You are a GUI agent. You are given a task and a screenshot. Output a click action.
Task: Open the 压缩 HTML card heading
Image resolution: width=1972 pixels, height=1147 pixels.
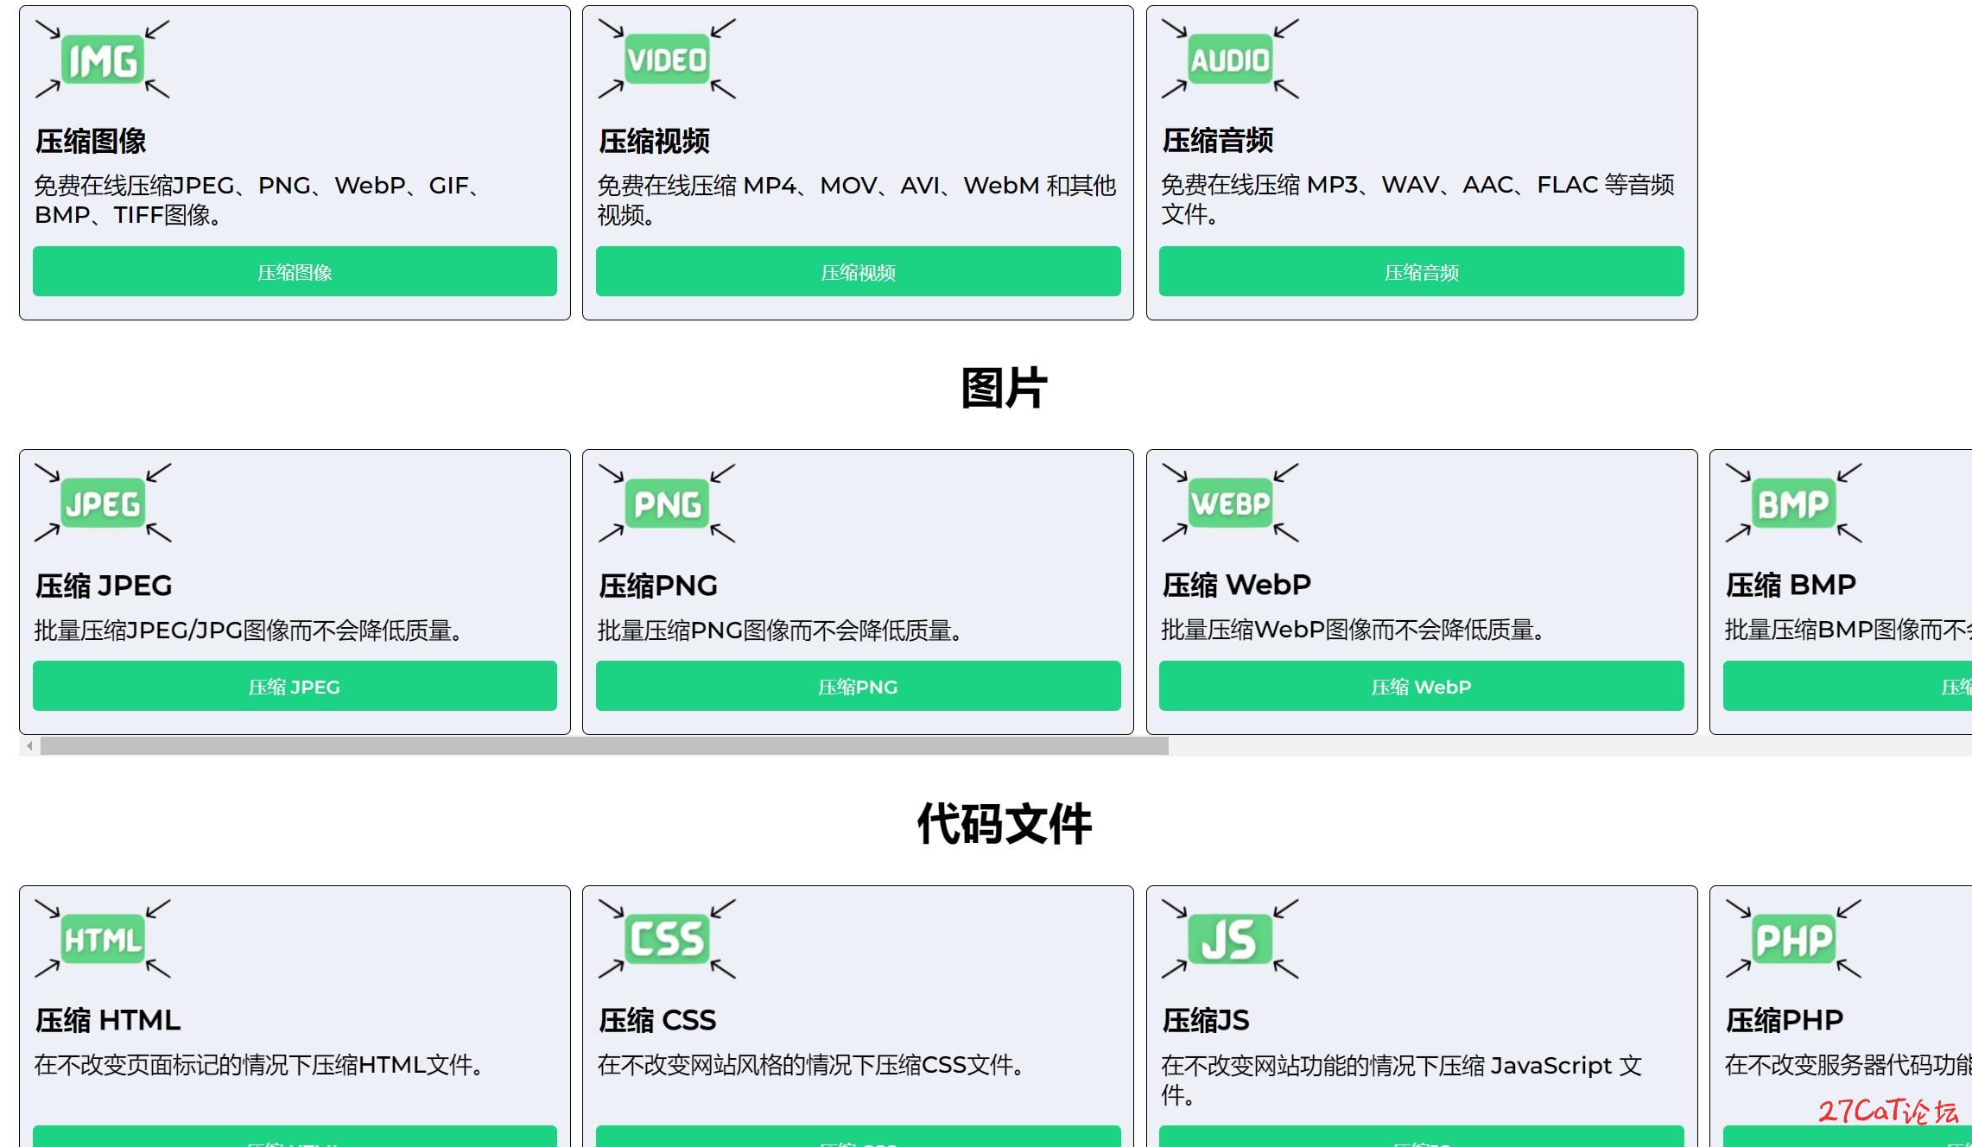pyautogui.click(x=108, y=1020)
